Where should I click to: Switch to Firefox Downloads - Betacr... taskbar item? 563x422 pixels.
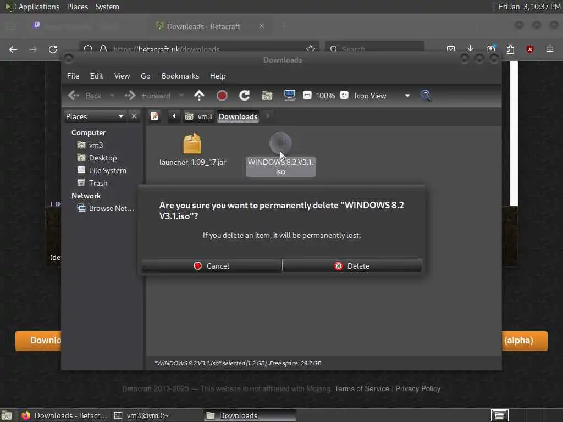pyautogui.click(x=64, y=415)
